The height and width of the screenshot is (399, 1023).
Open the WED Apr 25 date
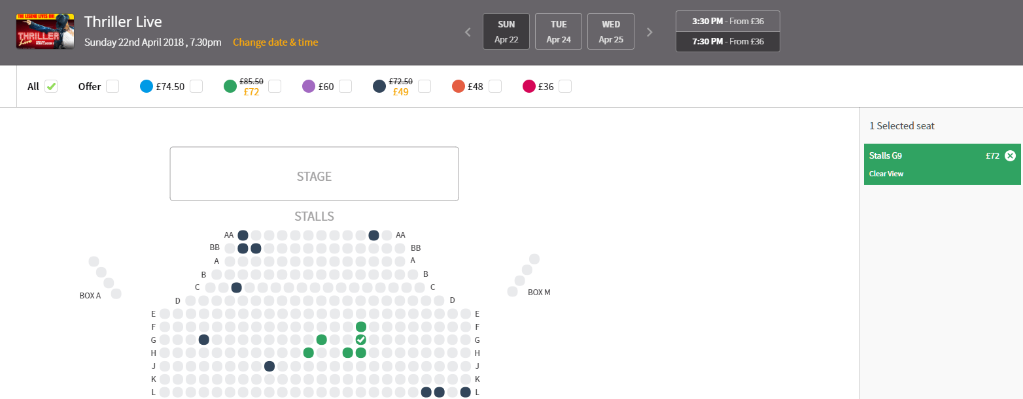click(x=610, y=31)
